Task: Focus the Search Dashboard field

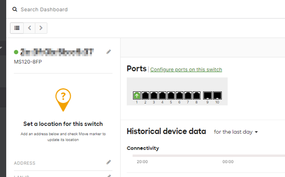Action: pyautogui.click(x=44, y=10)
